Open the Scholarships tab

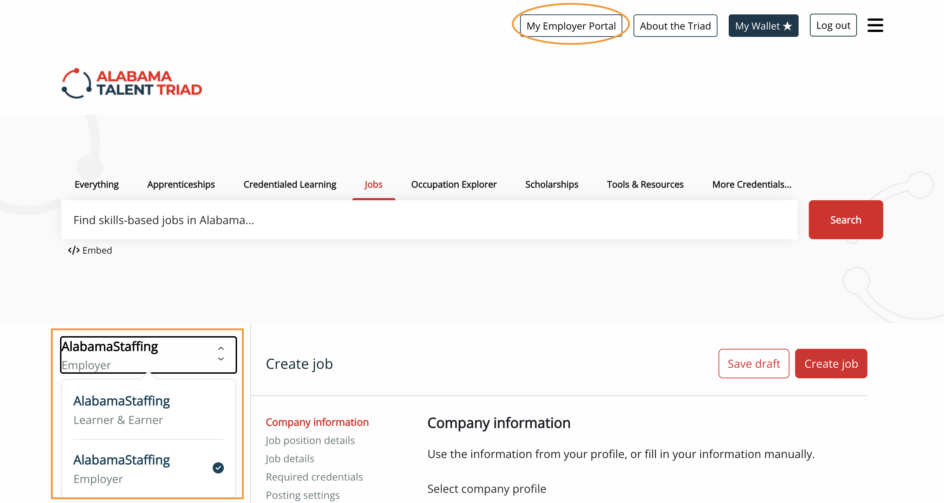[x=551, y=184]
